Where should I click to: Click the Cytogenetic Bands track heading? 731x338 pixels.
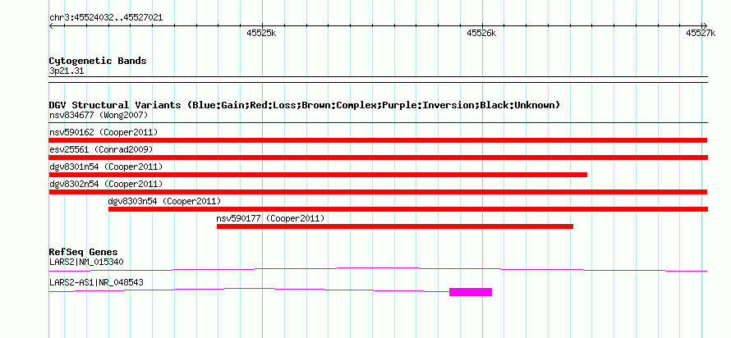pos(98,61)
